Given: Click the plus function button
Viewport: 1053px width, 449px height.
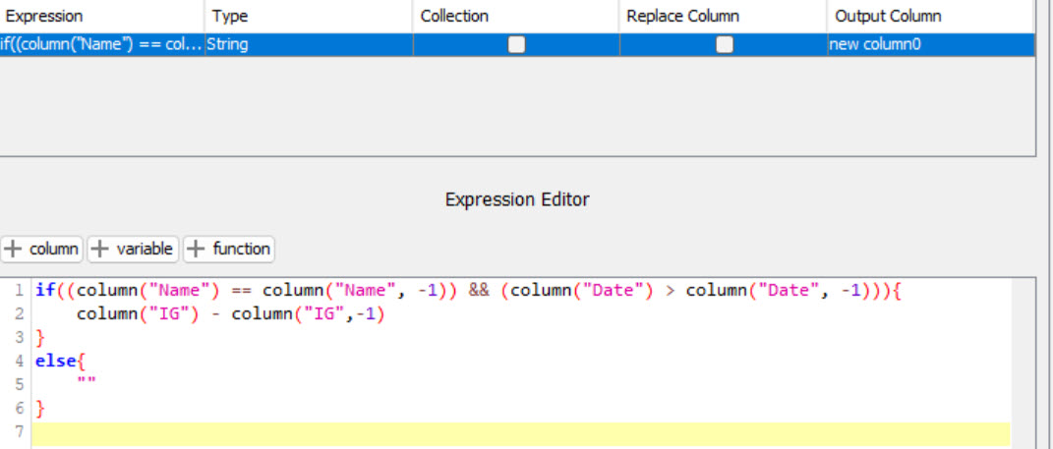Looking at the screenshot, I should (229, 249).
